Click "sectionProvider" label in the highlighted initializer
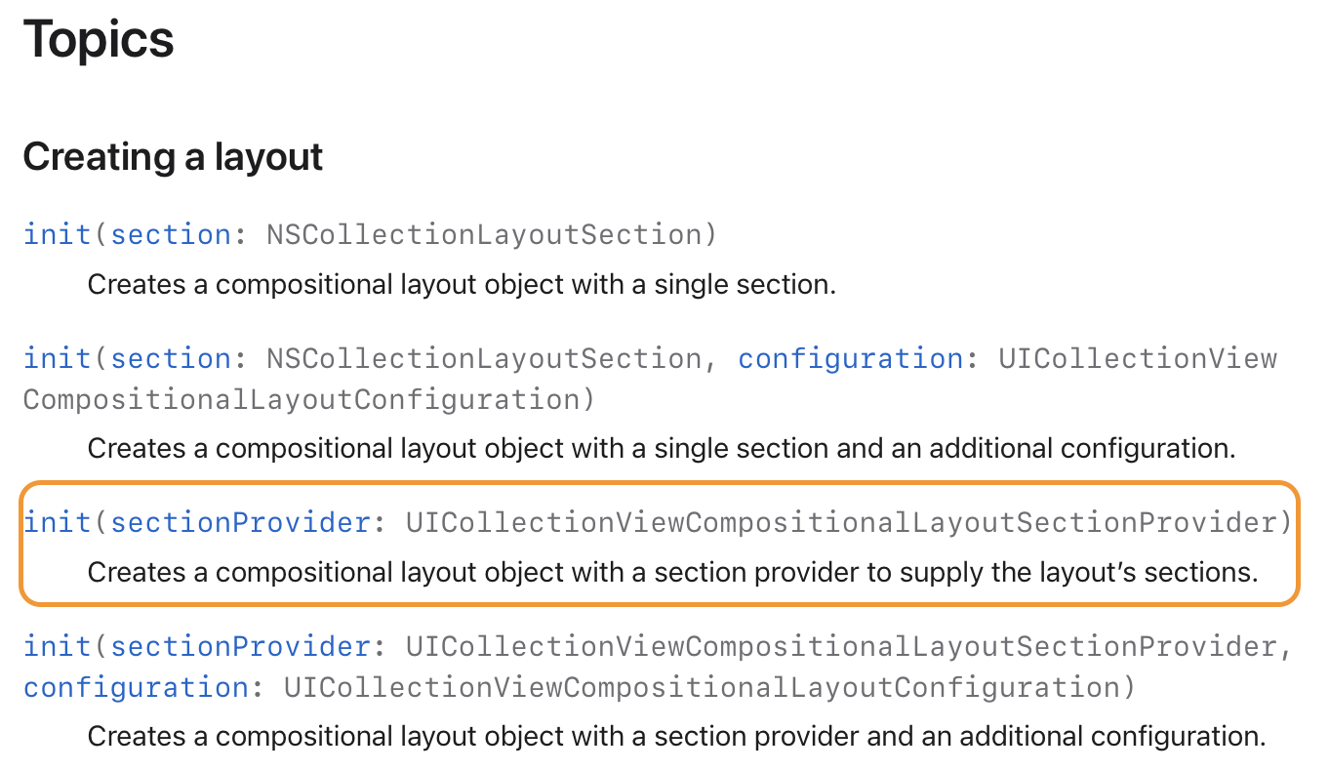Image resolution: width=1329 pixels, height=771 pixels. (x=240, y=523)
